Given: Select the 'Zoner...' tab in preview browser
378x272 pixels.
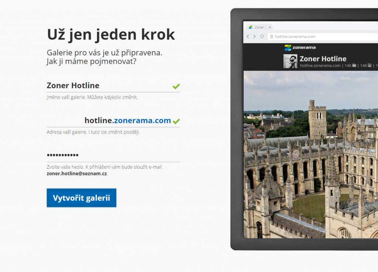Looking at the screenshot, I should pos(260,27).
